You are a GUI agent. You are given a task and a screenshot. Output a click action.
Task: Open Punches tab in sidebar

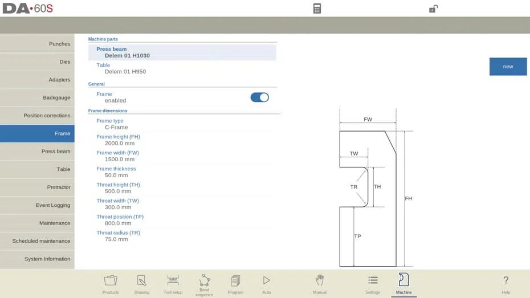pyautogui.click(x=37, y=43)
